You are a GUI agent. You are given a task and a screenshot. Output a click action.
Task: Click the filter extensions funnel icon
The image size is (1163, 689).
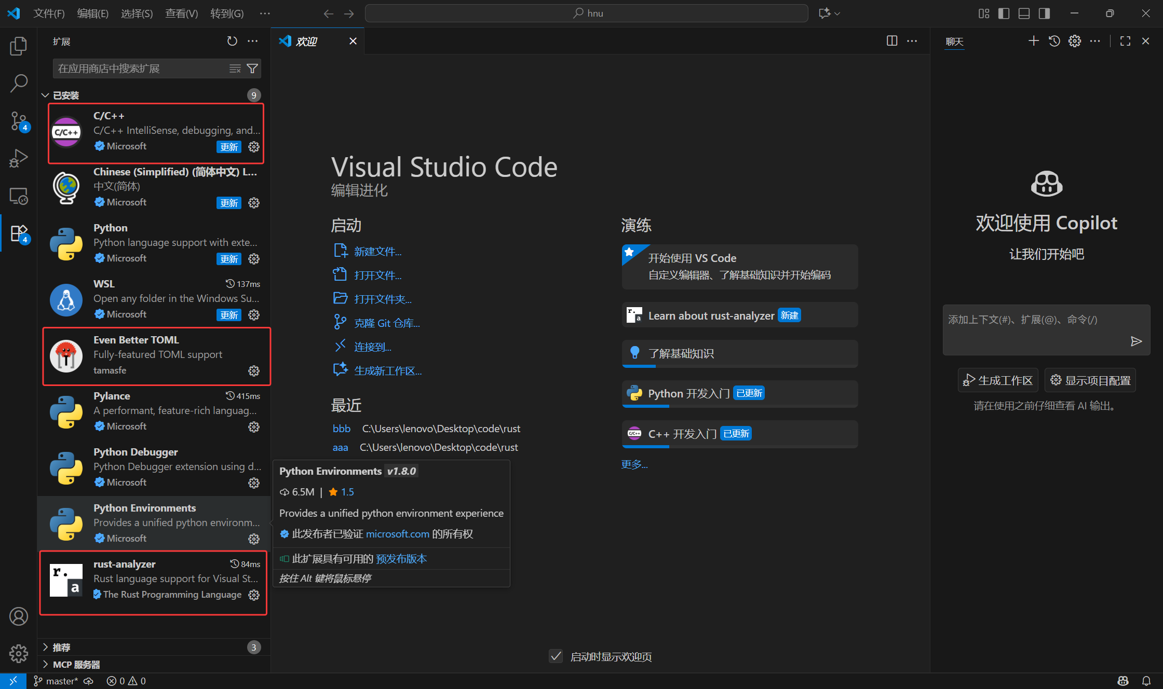252,68
